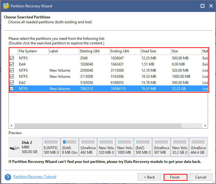Viewport: 216px width, 184px height.
Task: Uncheck the 500.00 MB NTFS partition checkbox
Action: coord(12,58)
